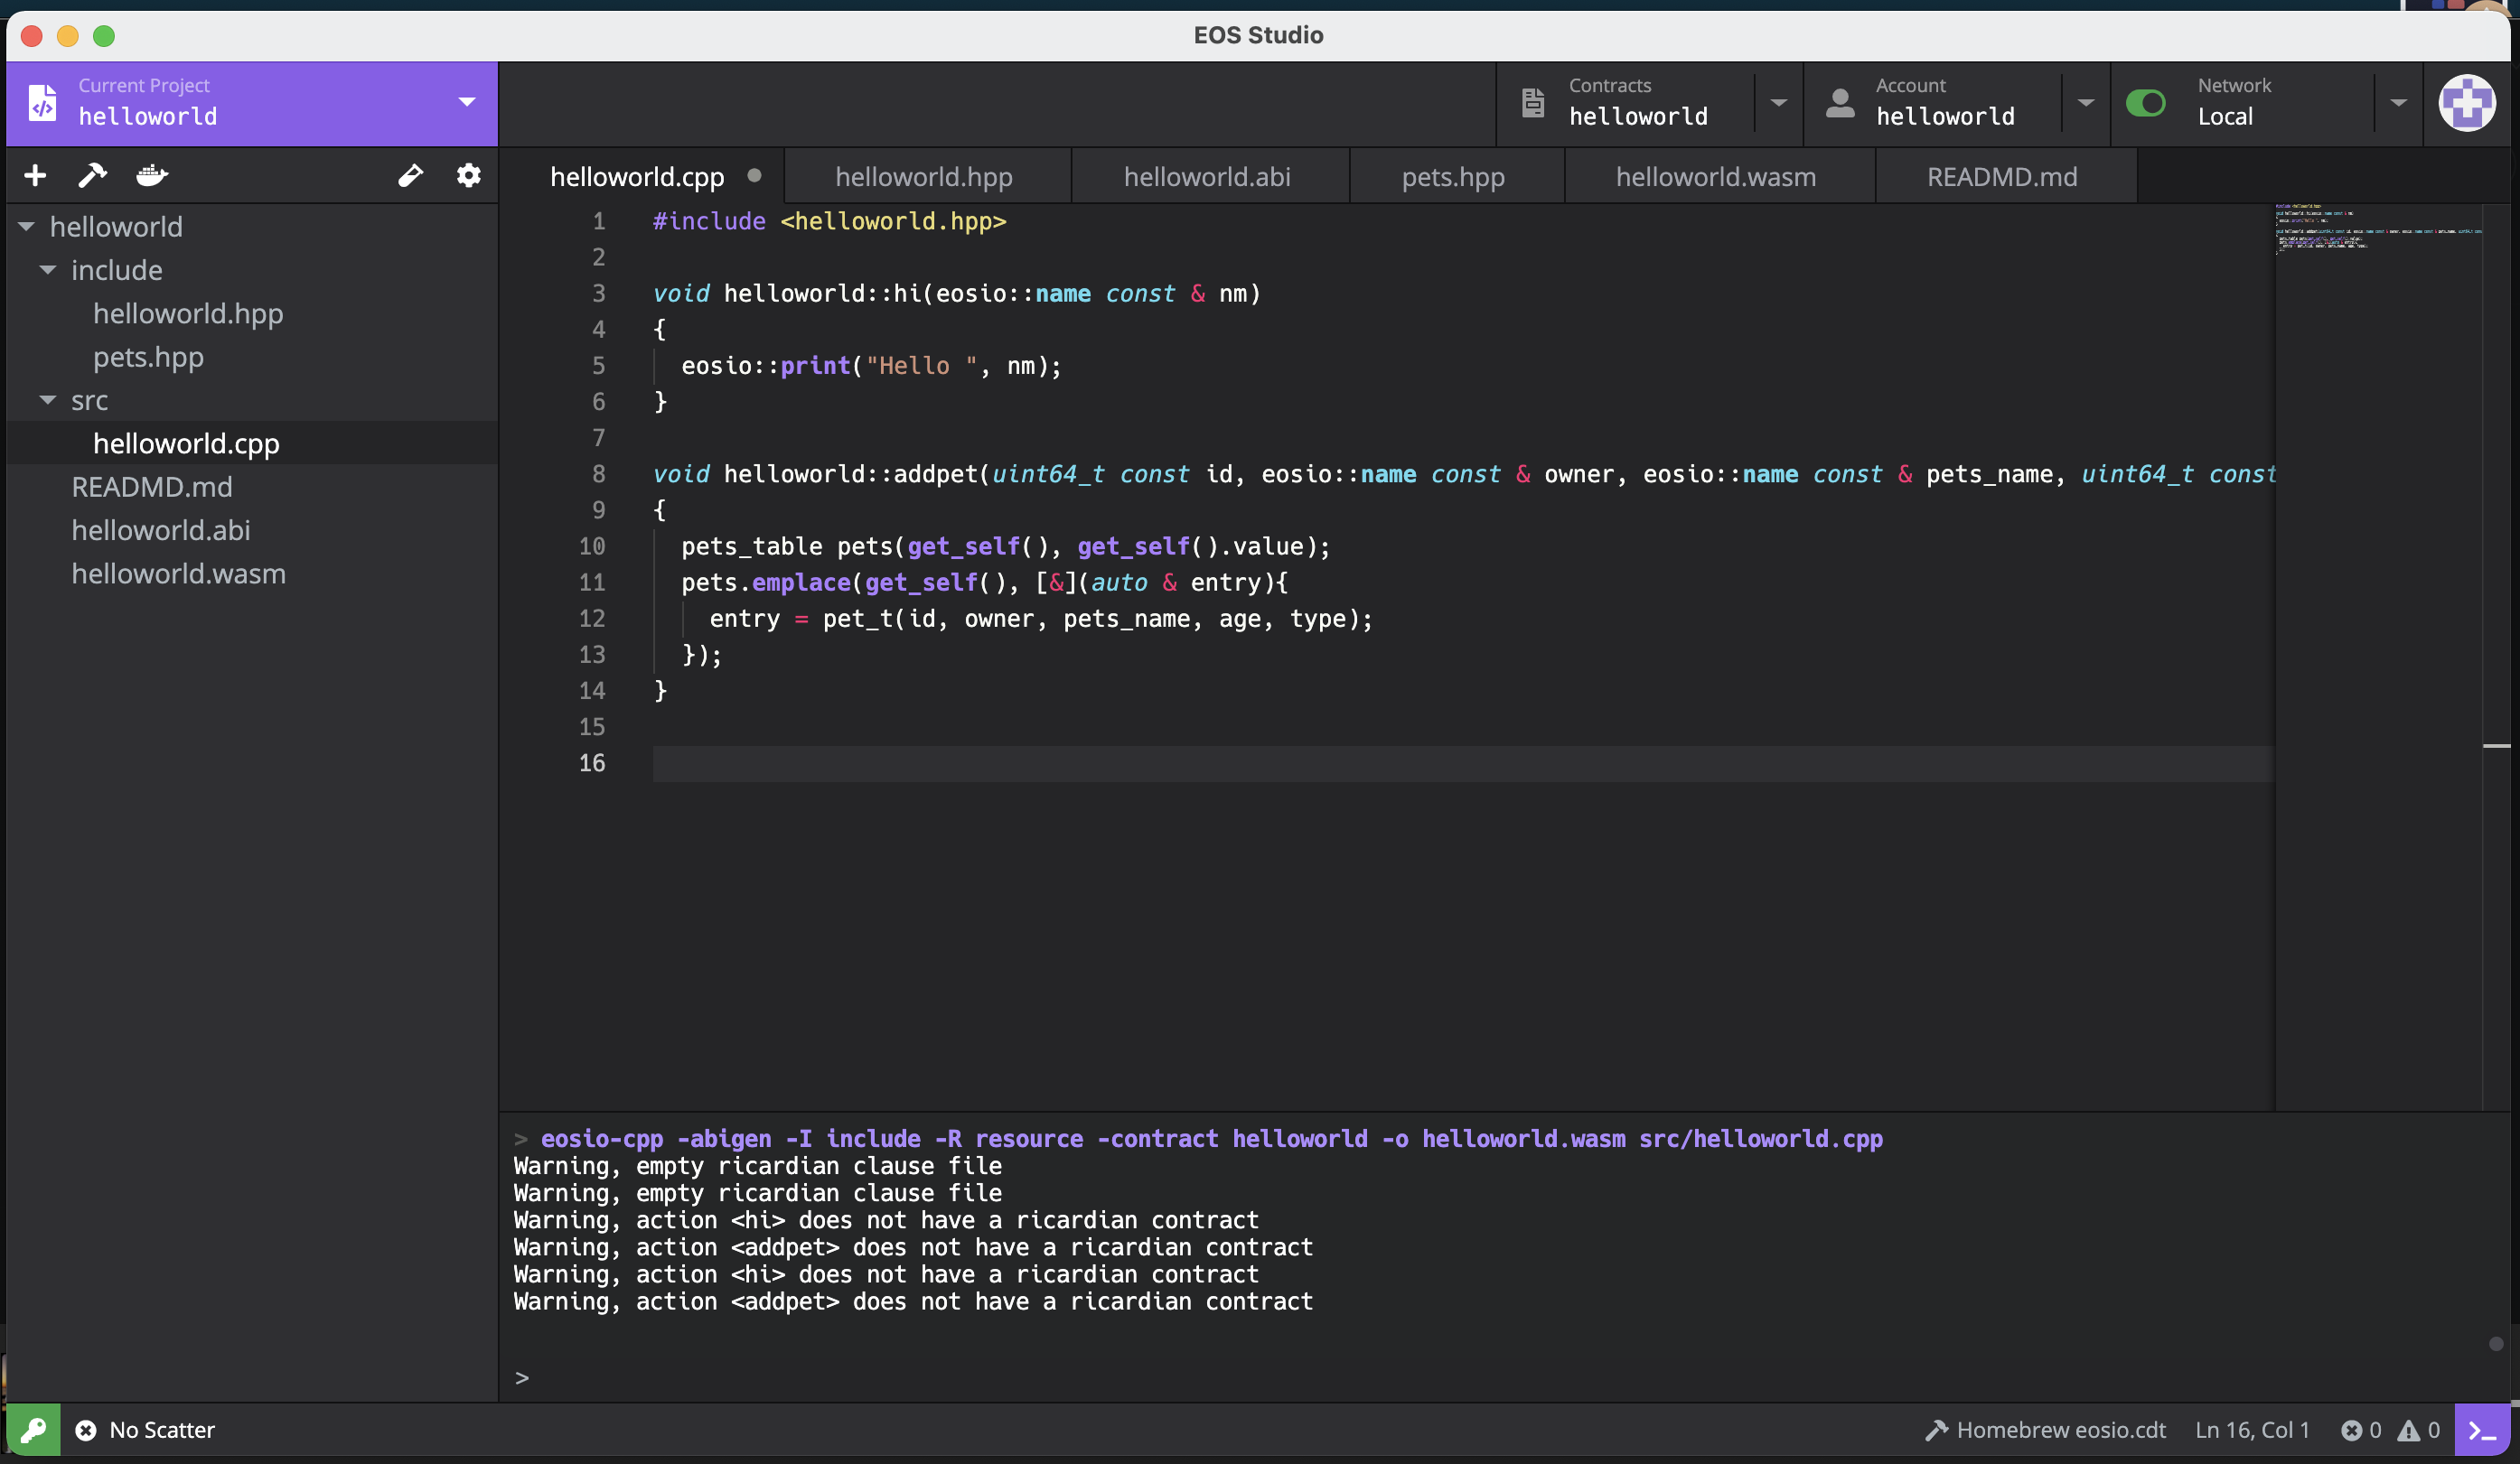Image resolution: width=2520 pixels, height=1464 pixels.
Task: Click Homebrew eosio.cdt compiler indicator
Action: point(2045,1430)
